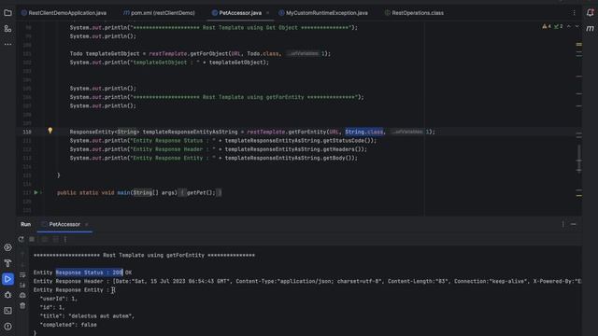598x336 pixels.
Task: Open the Problems tool window icon
Action: pos(7,327)
